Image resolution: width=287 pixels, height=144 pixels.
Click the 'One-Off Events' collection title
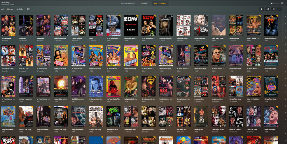pyautogui.click(x=236, y=129)
